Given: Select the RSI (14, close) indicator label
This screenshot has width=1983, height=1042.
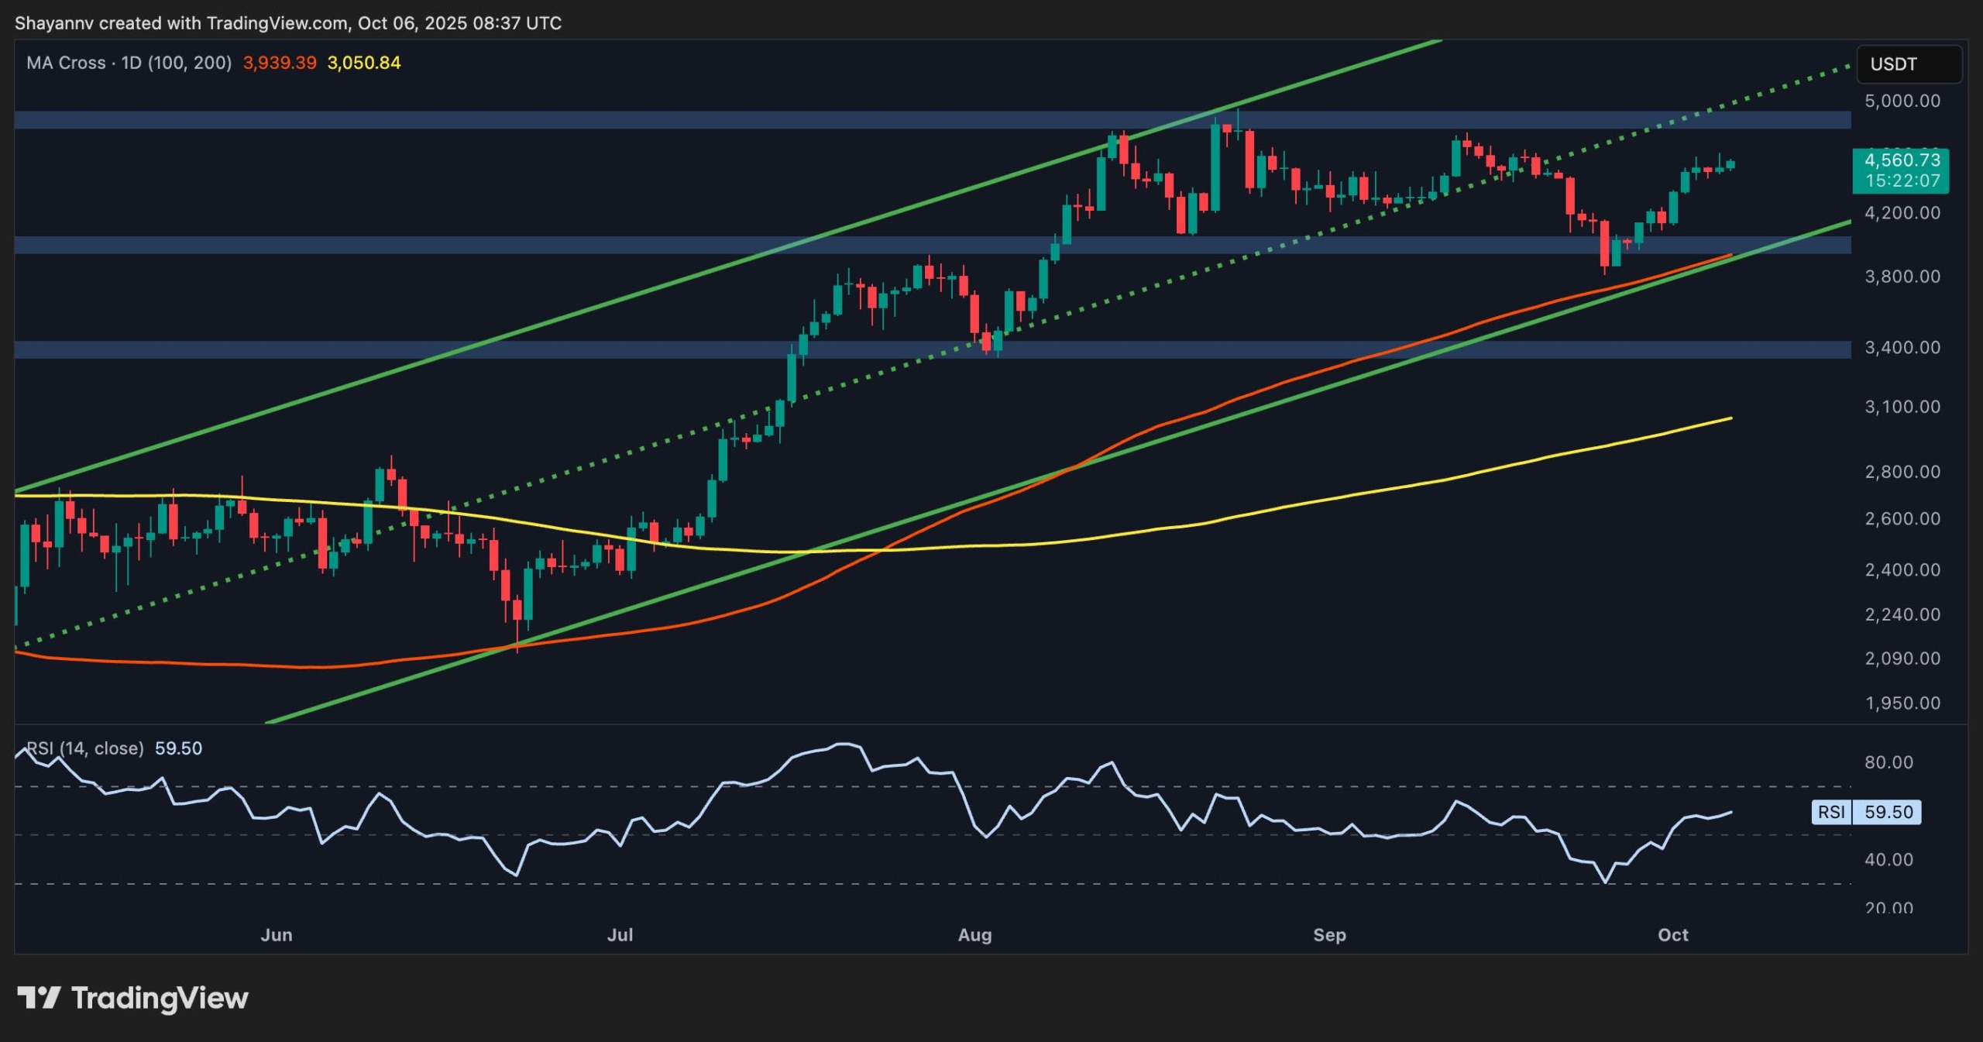Looking at the screenshot, I should pyautogui.click(x=85, y=748).
